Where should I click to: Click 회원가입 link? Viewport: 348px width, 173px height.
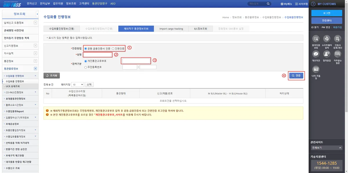pos(337,27)
